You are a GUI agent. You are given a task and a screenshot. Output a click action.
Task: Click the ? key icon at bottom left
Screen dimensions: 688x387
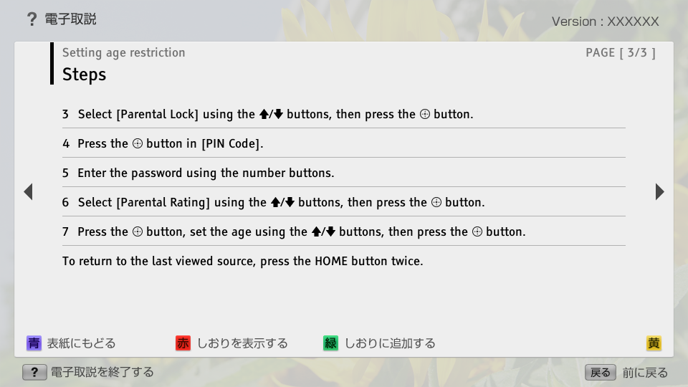pyautogui.click(x=34, y=372)
